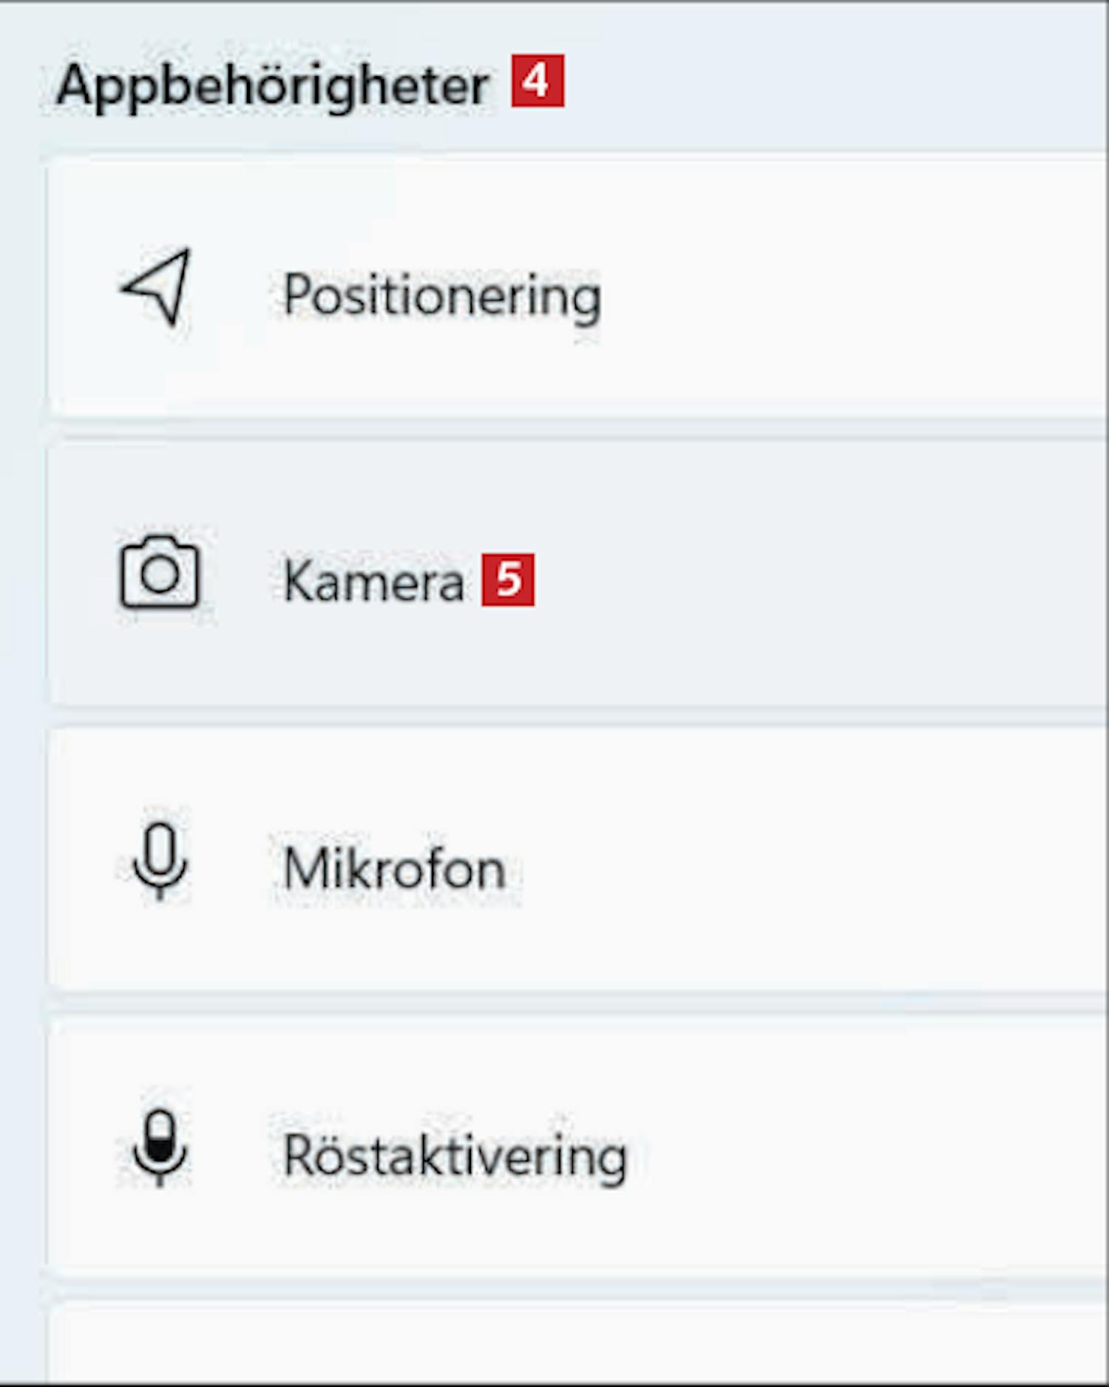Click blank area right of Kamera badge
The image size is (1109, 1387).
(x=813, y=581)
